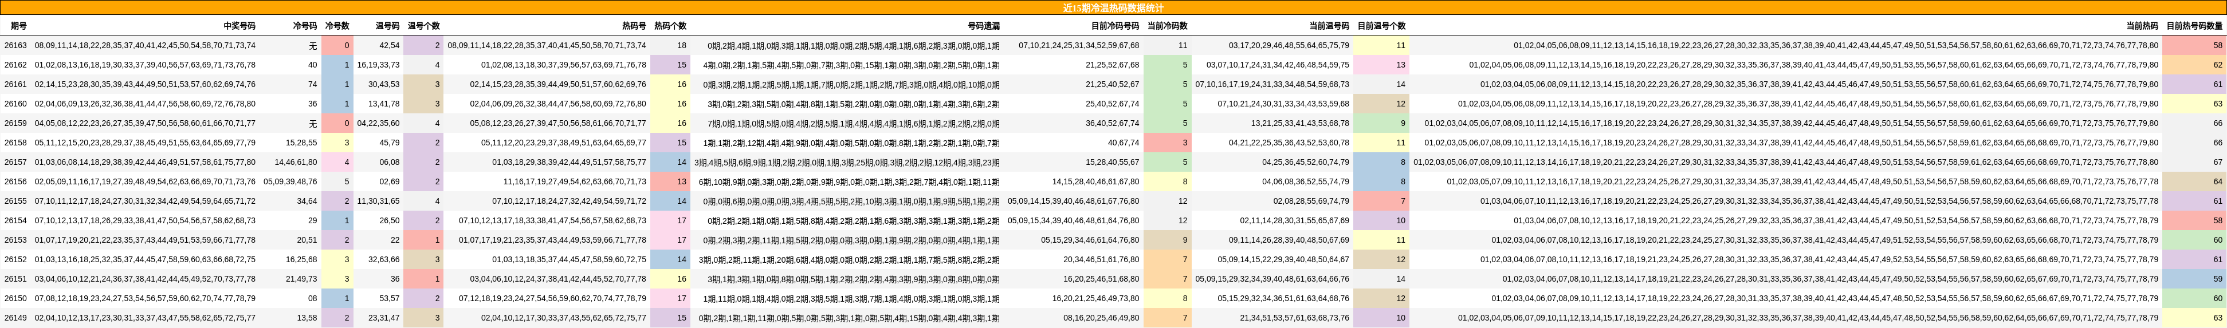Click cold numbers cell 14,46,61,80
The image size is (2227, 328).
coord(297,162)
